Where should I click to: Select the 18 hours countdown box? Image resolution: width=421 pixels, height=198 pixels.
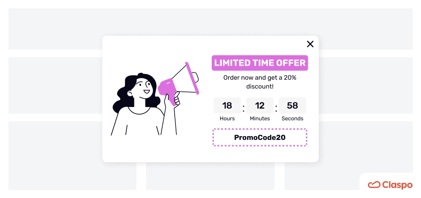(227, 106)
